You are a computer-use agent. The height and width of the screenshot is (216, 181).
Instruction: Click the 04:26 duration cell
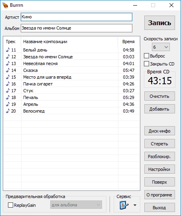pyautogui.click(x=128, y=84)
